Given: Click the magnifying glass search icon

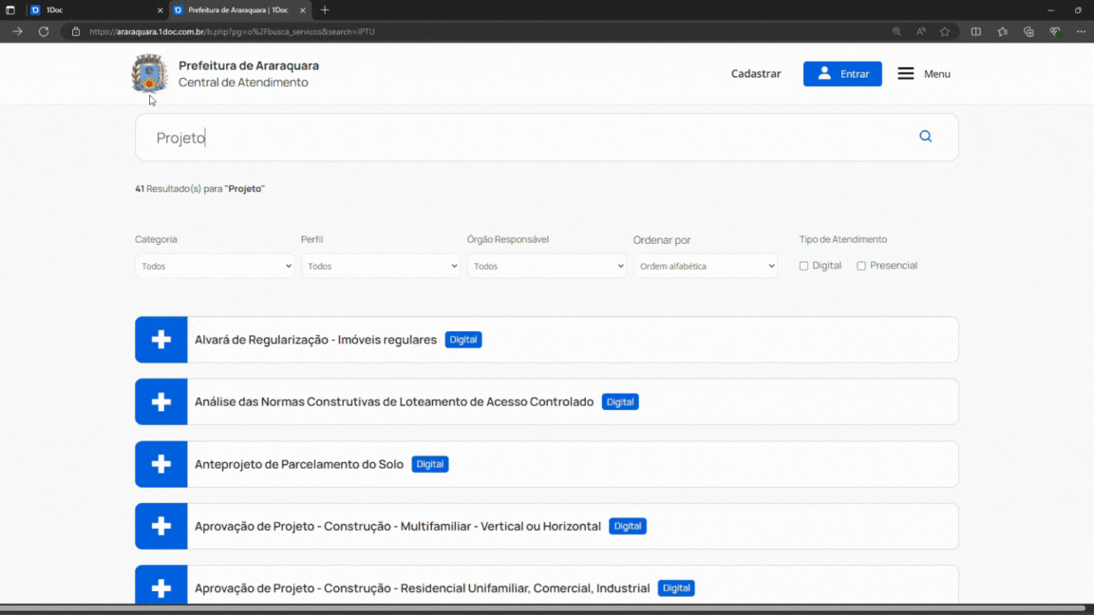Looking at the screenshot, I should pyautogui.click(x=925, y=137).
